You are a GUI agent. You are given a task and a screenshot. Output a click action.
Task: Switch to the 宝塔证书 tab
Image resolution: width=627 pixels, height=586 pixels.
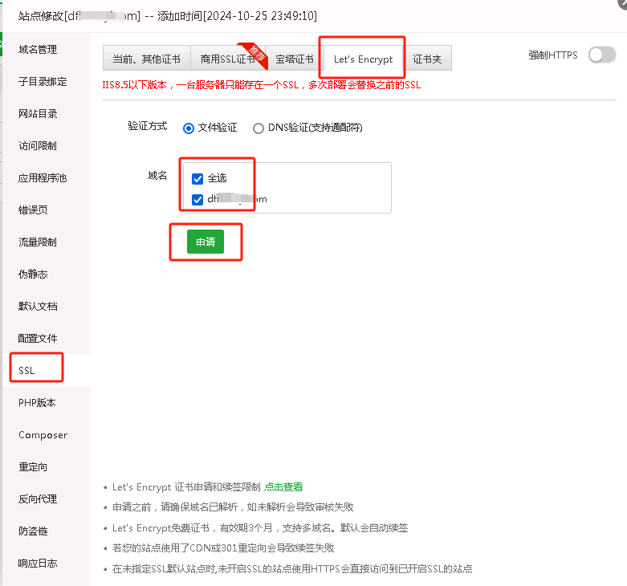point(294,59)
